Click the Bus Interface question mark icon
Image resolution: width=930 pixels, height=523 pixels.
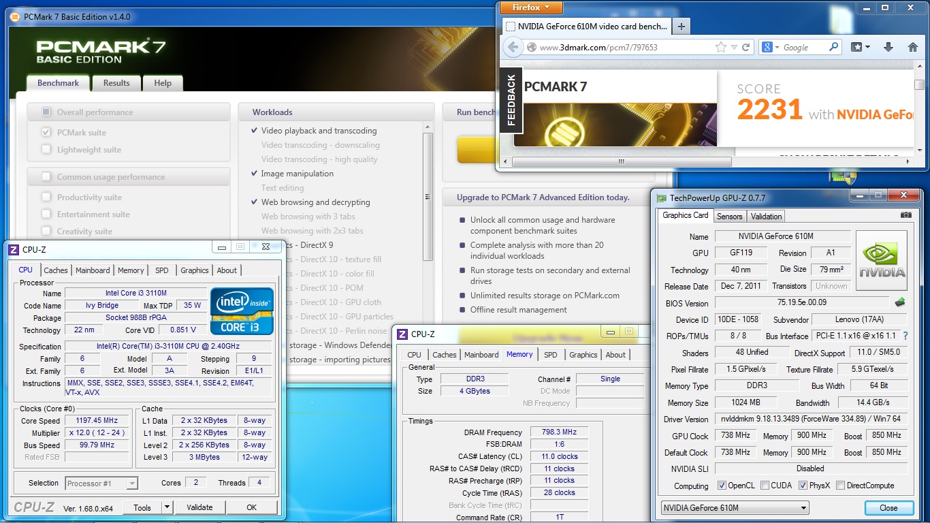[x=905, y=336]
